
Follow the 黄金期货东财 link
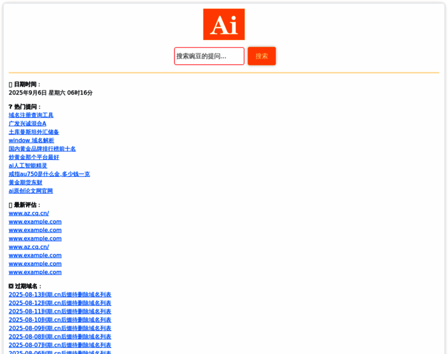pyautogui.click(x=25, y=182)
